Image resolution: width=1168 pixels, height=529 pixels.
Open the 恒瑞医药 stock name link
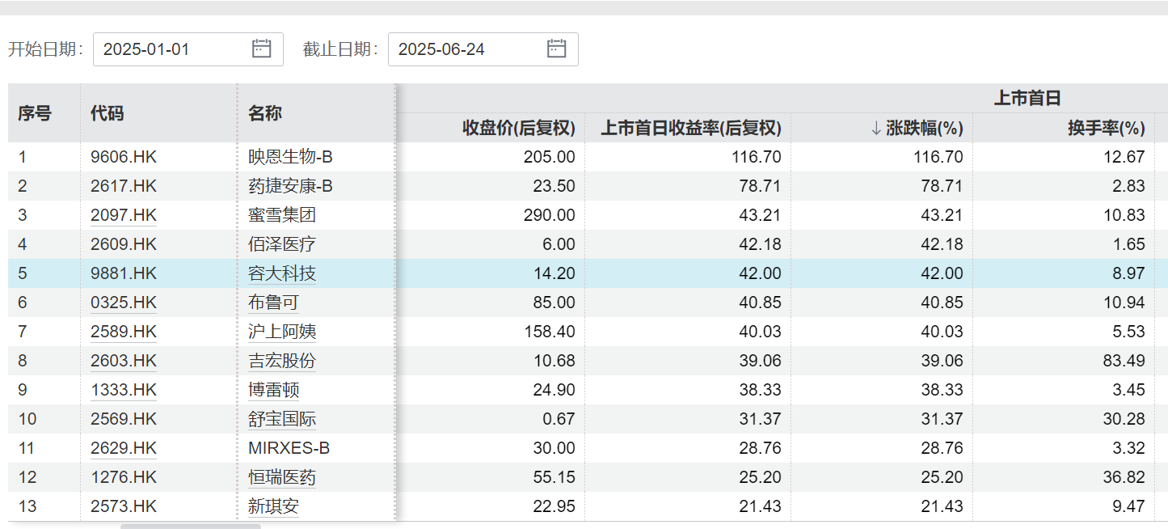[281, 477]
